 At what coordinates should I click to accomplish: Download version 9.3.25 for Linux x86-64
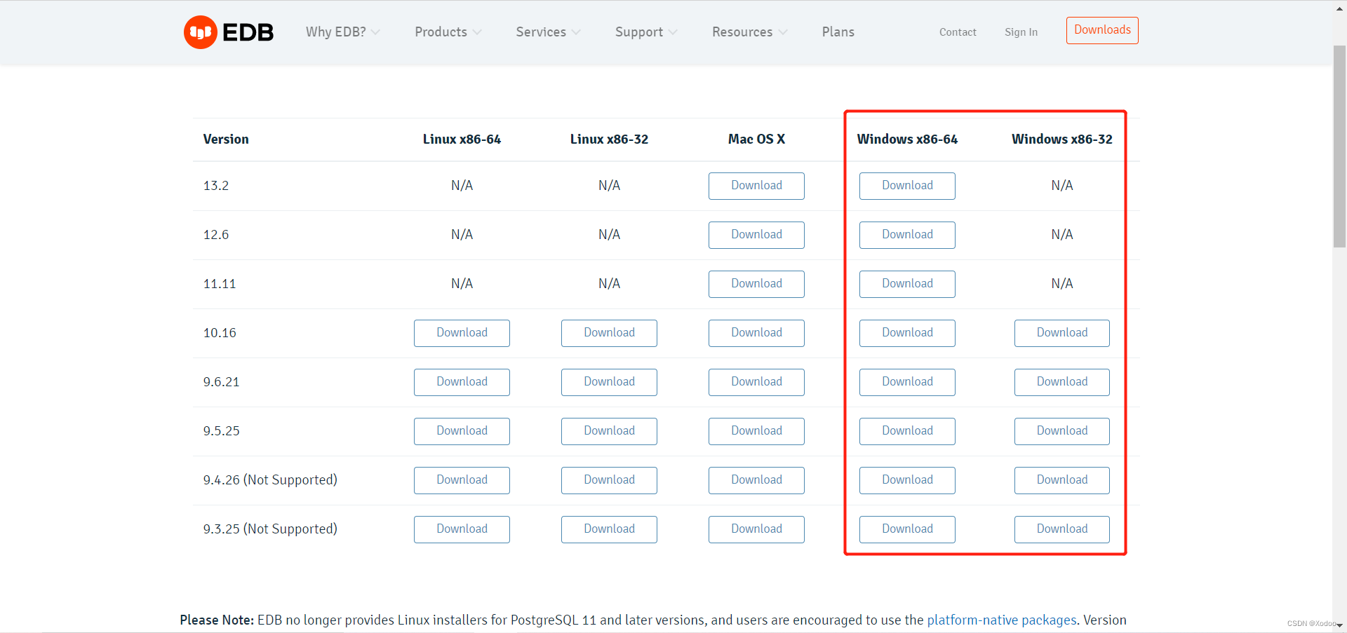tap(462, 529)
